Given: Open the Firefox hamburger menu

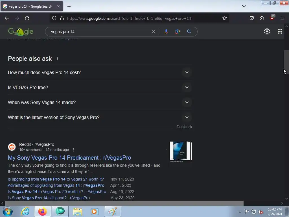Looking at the screenshot, I should 282,18.
